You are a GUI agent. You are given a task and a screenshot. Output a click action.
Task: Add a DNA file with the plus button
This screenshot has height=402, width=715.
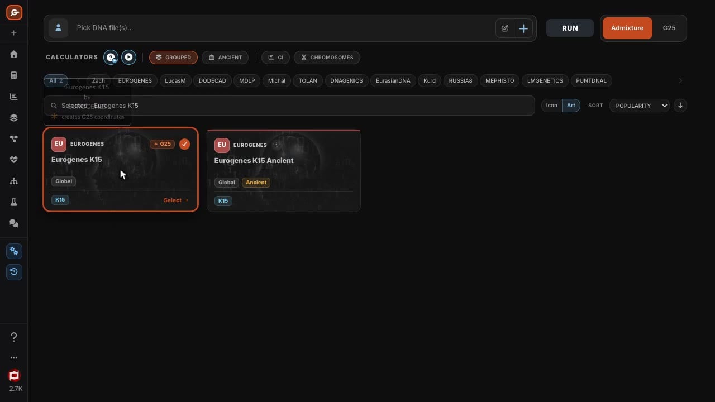coord(523,28)
